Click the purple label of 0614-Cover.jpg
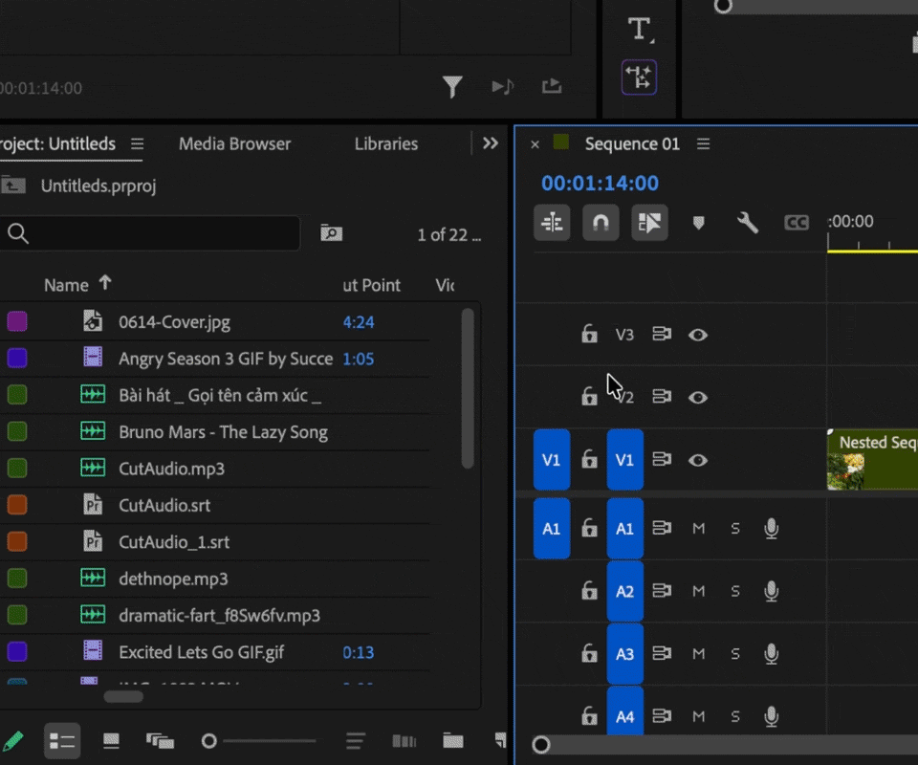Screen dimensions: 918x765 [17, 321]
